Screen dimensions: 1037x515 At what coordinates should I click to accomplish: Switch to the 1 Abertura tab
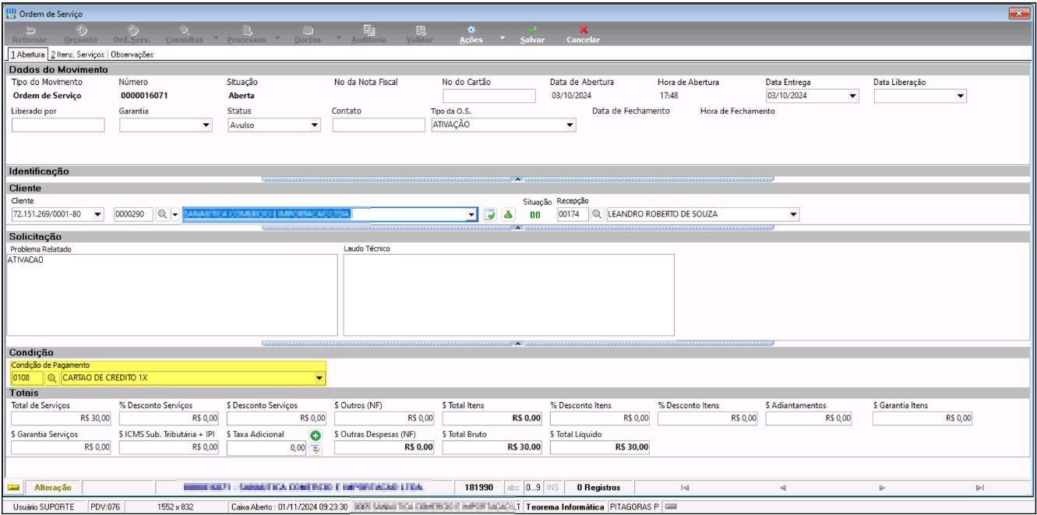tap(27, 55)
